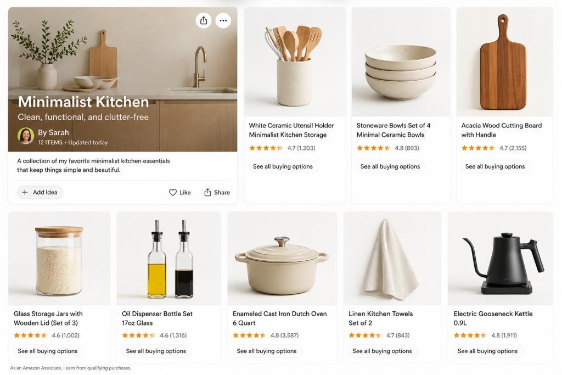See buying options for Linen Kitchen Towels

[382, 351]
